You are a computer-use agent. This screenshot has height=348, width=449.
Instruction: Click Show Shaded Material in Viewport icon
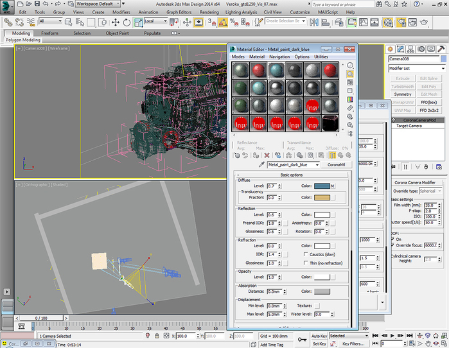321,155
